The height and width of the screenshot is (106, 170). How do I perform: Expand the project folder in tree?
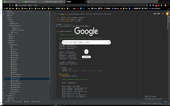pos(6,15)
